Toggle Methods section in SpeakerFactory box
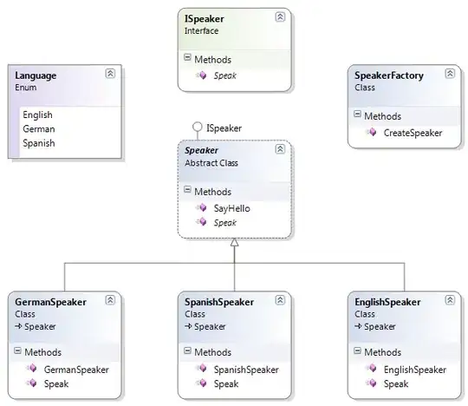Image resolution: width=468 pixels, height=406 pixels. tap(357, 114)
